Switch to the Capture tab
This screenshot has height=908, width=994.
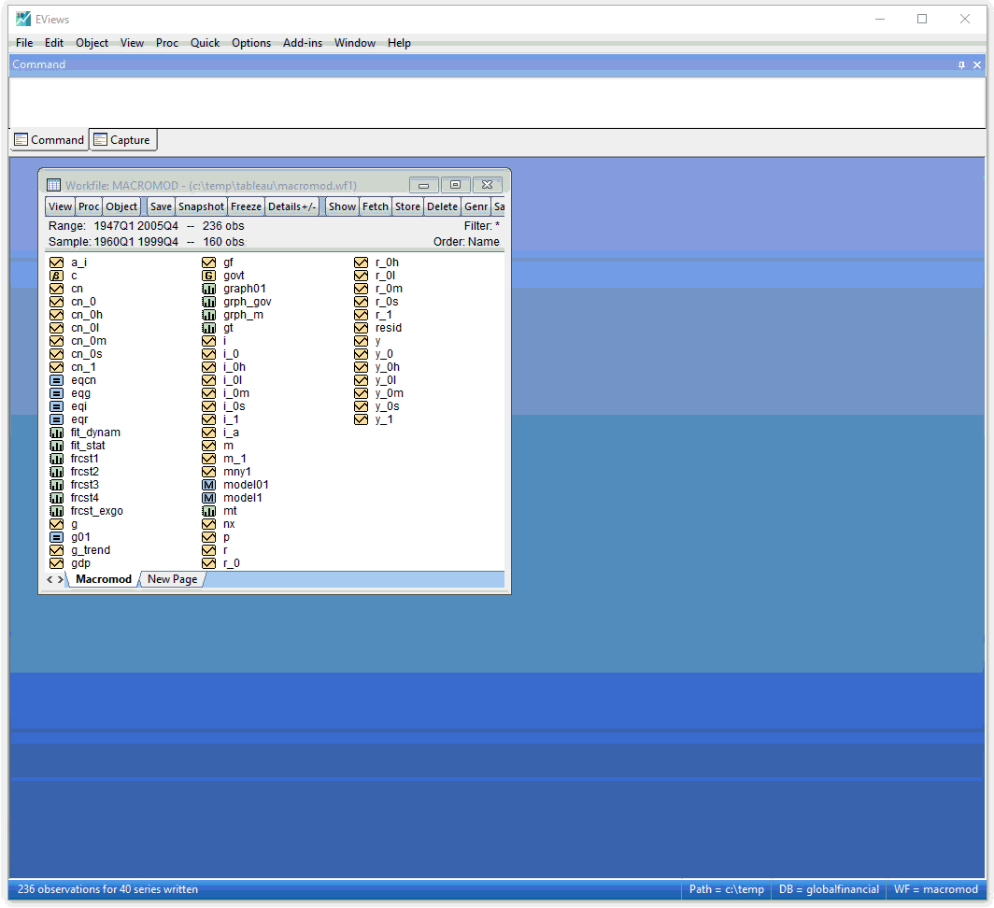[x=122, y=140]
